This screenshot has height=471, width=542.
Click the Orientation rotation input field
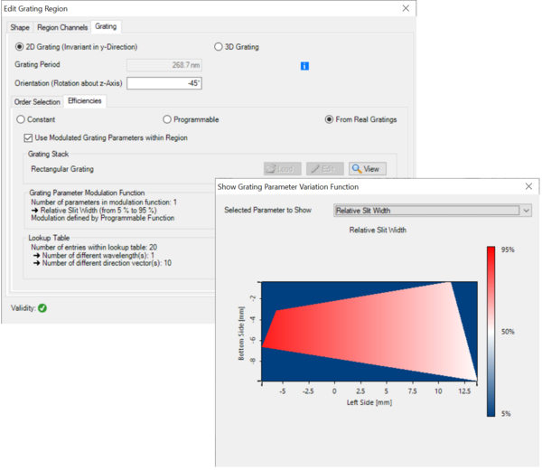[x=164, y=83]
